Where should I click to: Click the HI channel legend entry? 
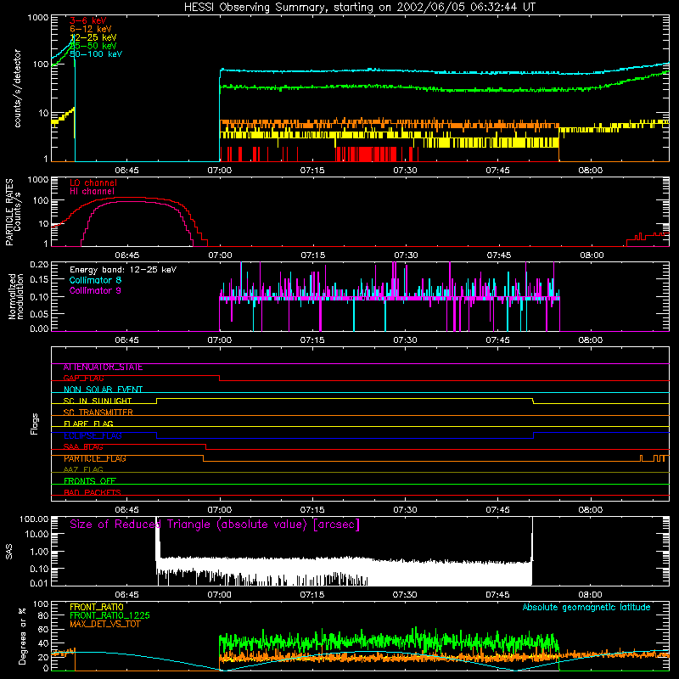[92, 192]
